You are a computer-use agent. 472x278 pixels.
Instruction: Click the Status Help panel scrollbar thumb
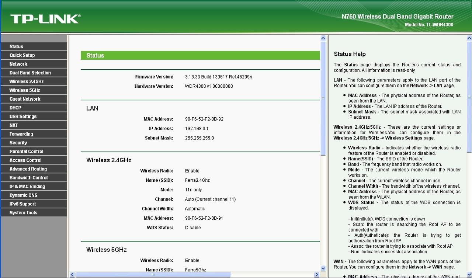(469, 96)
